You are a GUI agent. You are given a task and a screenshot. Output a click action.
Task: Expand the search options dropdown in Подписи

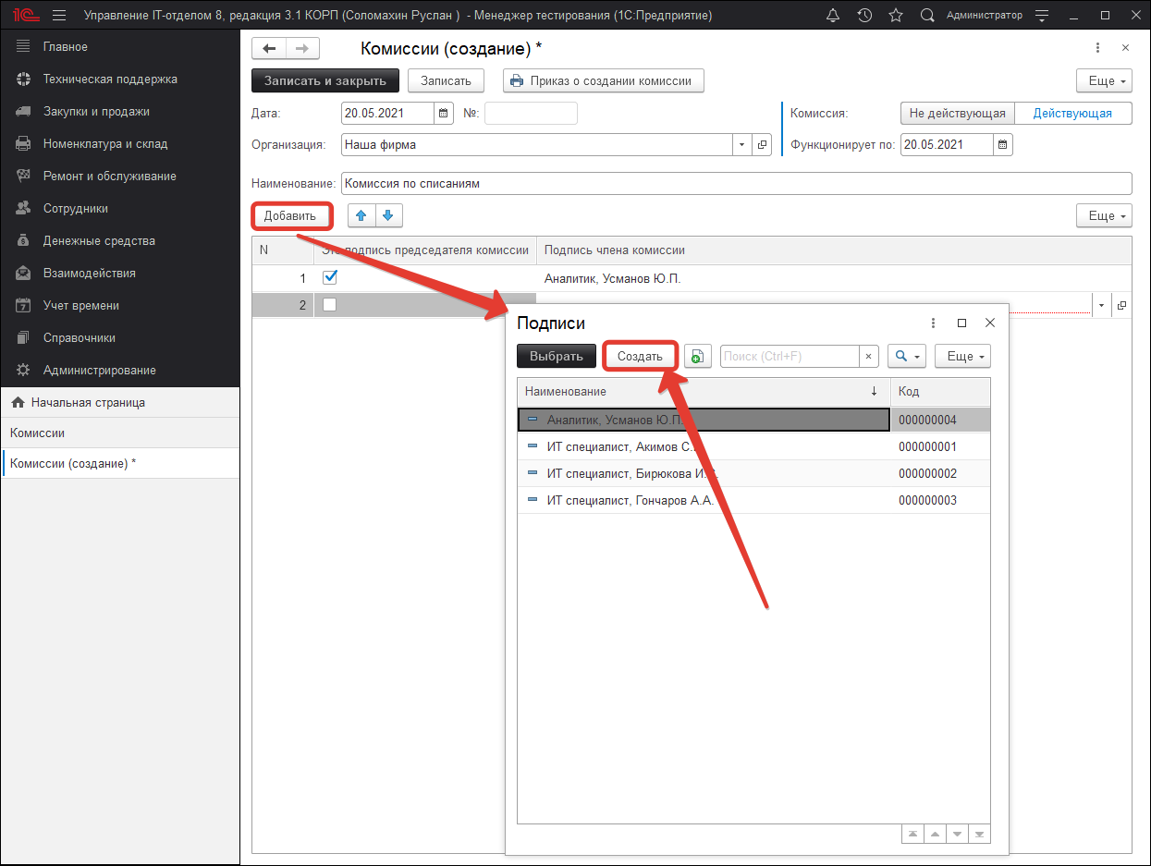[905, 356]
